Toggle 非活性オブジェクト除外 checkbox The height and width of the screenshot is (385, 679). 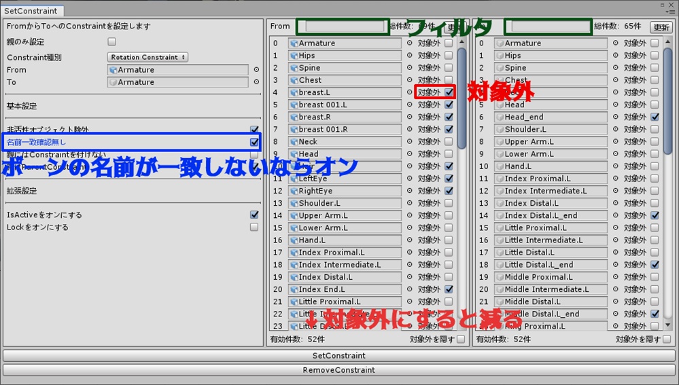(254, 129)
